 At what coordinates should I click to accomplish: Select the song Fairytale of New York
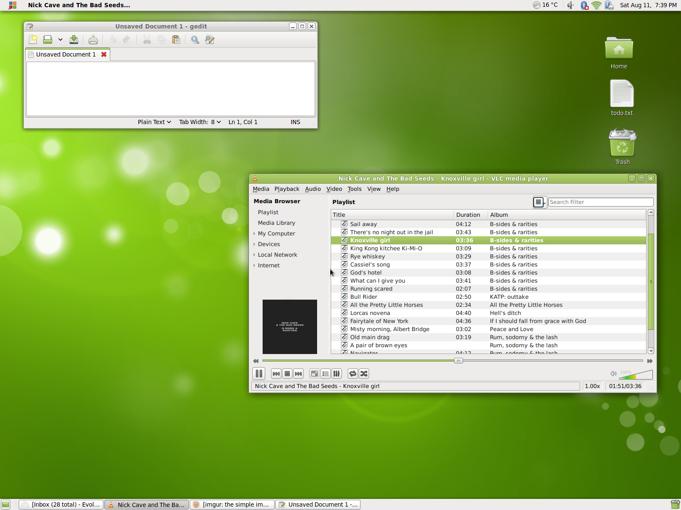[379, 321]
